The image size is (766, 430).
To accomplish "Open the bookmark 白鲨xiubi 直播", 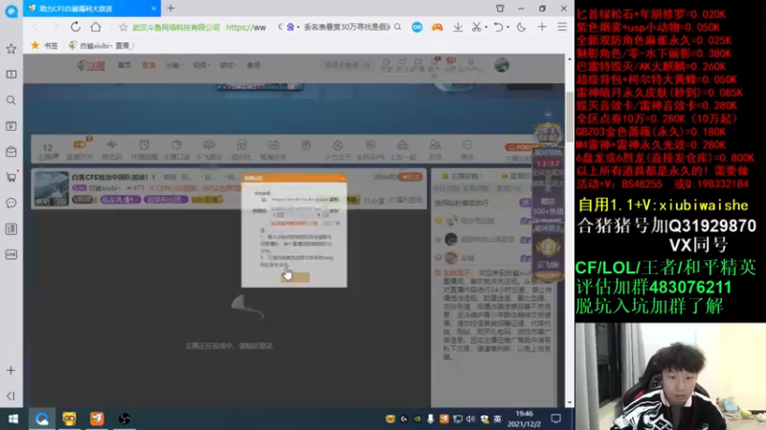I will [x=101, y=45].
